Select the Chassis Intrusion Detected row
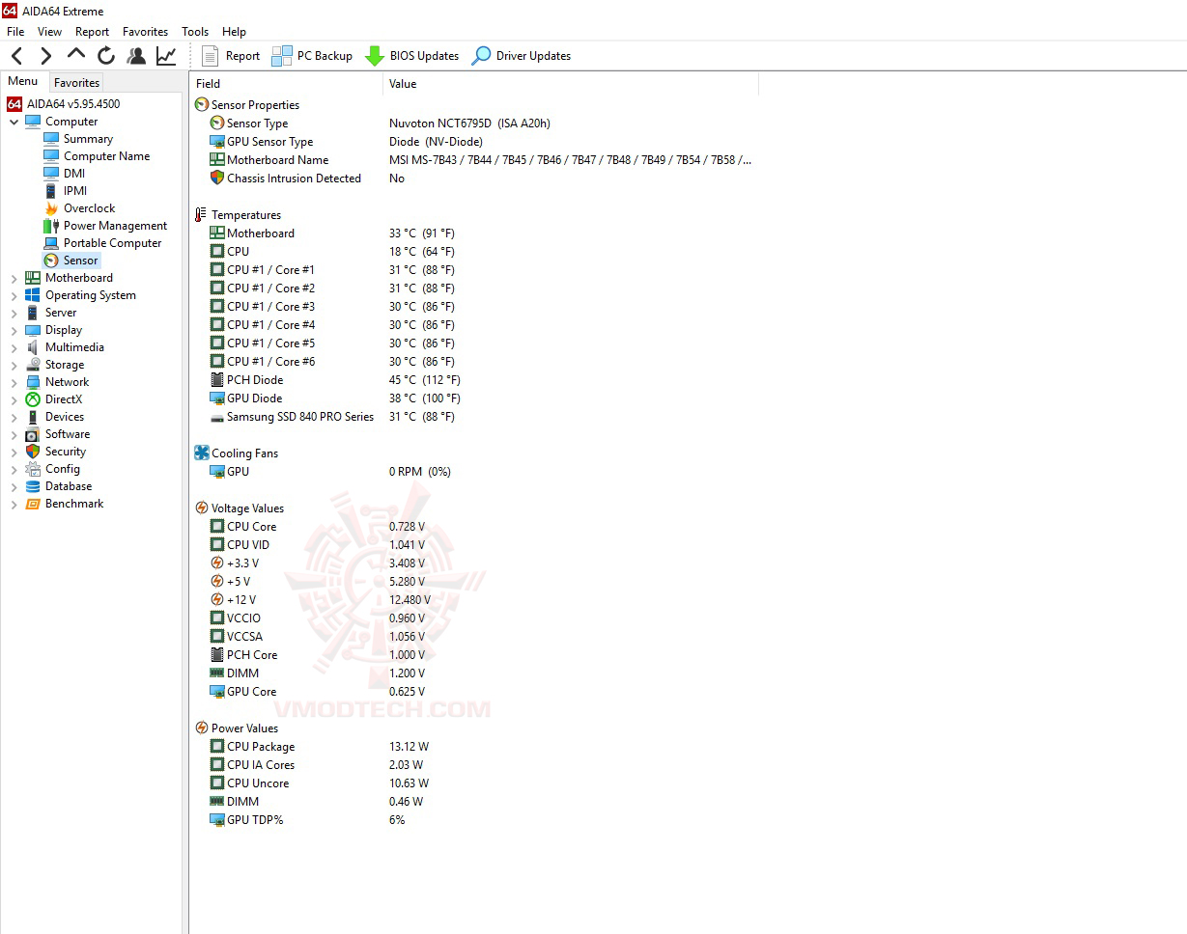 tap(474, 179)
